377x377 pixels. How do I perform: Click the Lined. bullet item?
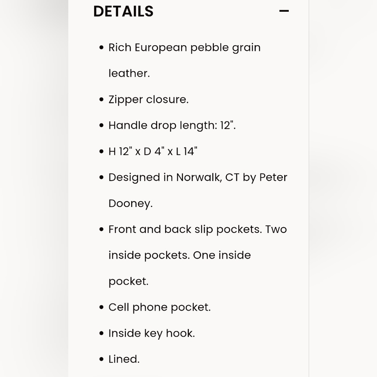(x=124, y=359)
